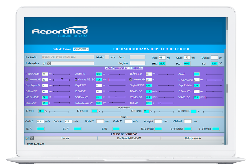Viewport: 249px width, 167px height.
Task: Clear Indicações with the X icon
Action: point(49,63)
